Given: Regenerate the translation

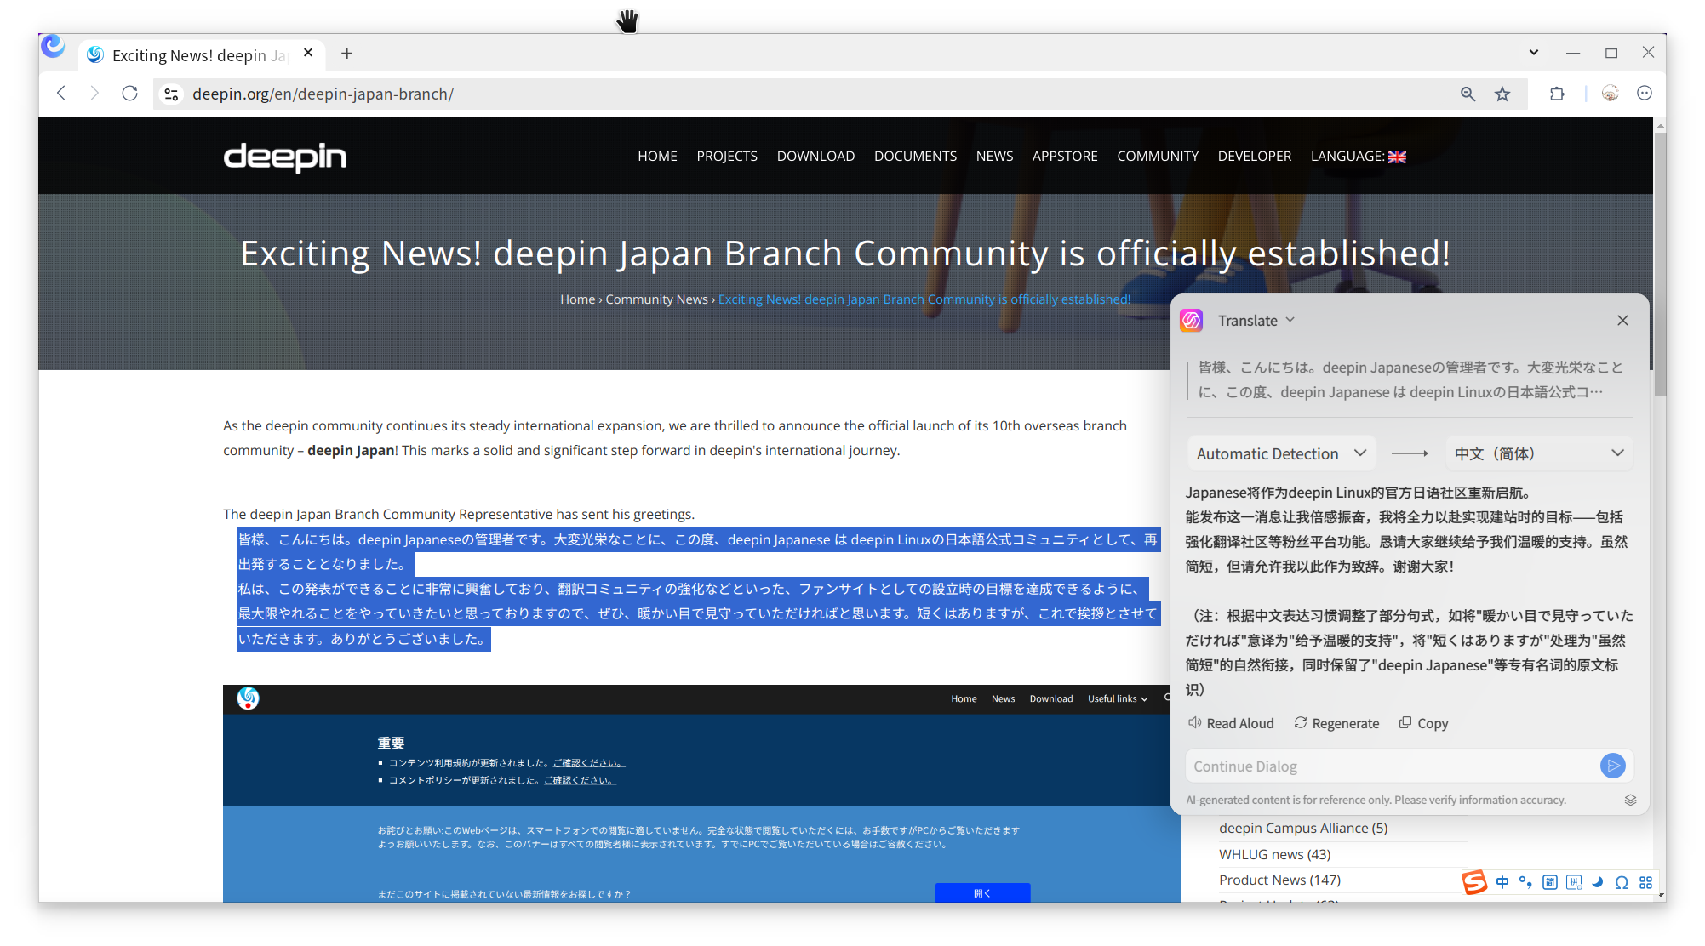Looking at the screenshot, I should pyautogui.click(x=1336, y=723).
